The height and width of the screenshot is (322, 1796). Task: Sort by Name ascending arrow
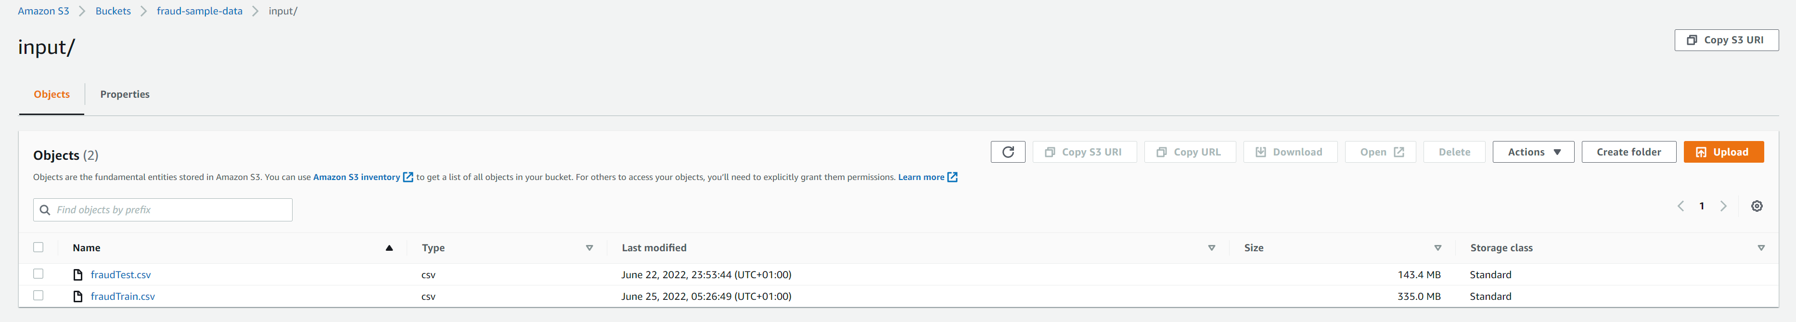tap(389, 248)
